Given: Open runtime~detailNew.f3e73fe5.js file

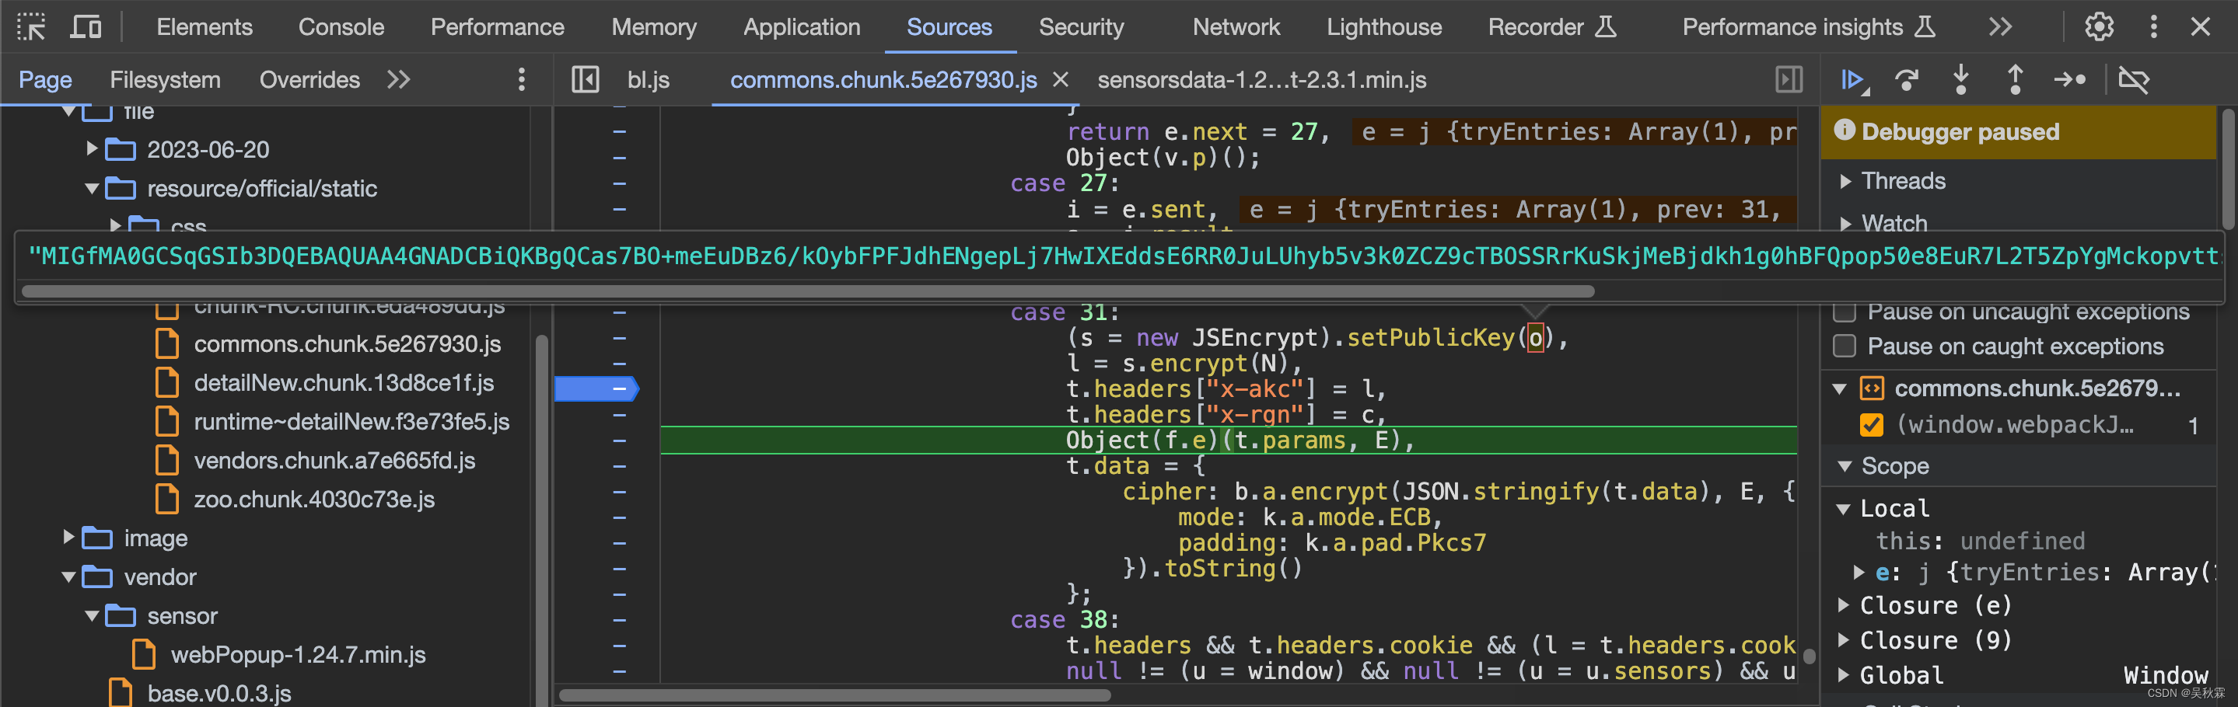Looking at the screenshot, I should 351,423.
